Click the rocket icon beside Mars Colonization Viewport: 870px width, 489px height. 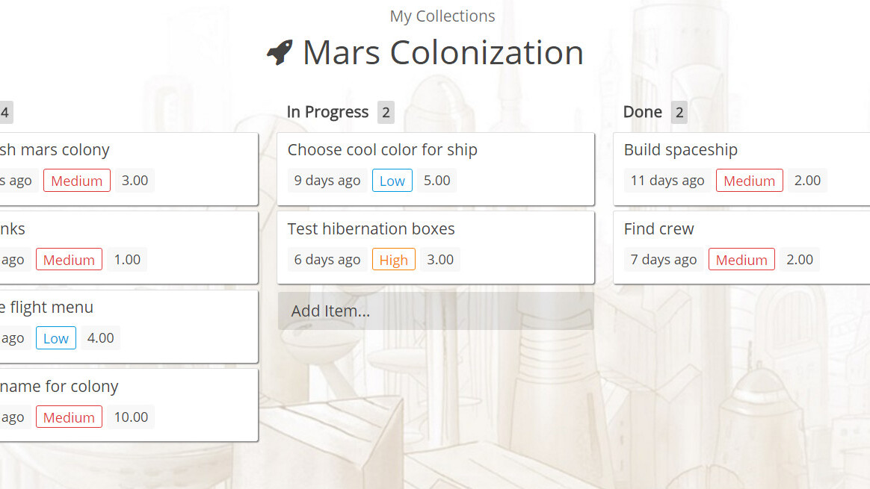tap(280, 53)
